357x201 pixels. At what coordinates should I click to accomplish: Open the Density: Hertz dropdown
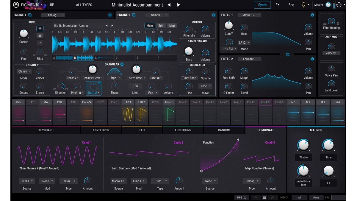pos(93,78)
